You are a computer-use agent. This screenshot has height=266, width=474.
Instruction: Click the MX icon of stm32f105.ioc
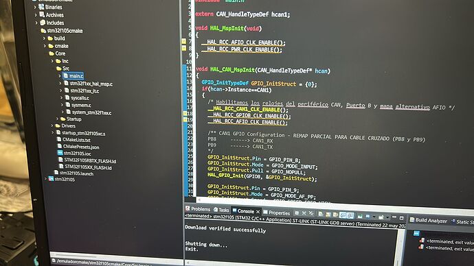pyautogui.click(x=60, y=153)
